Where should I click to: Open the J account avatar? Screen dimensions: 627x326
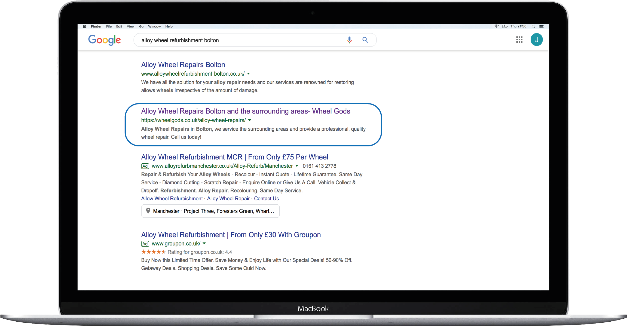[536, 40]
